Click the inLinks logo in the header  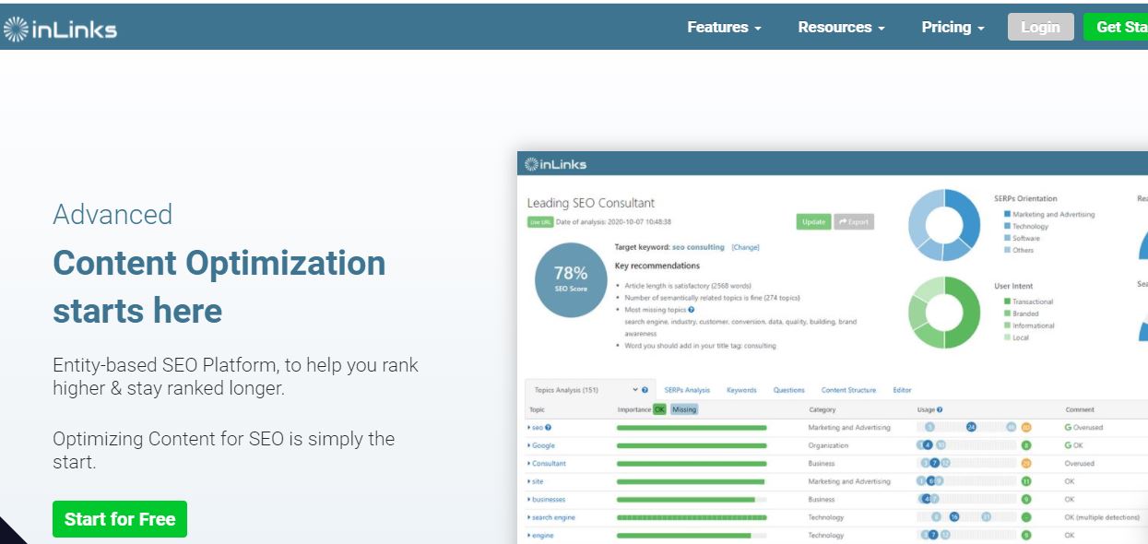61,29
